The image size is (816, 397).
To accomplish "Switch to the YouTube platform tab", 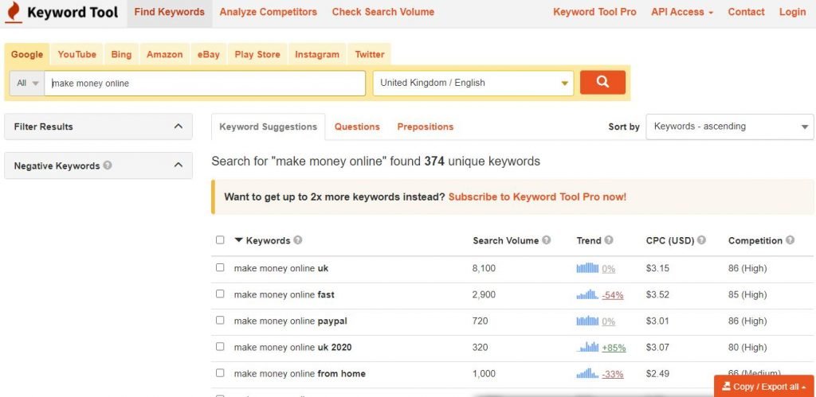I will 76,54.
